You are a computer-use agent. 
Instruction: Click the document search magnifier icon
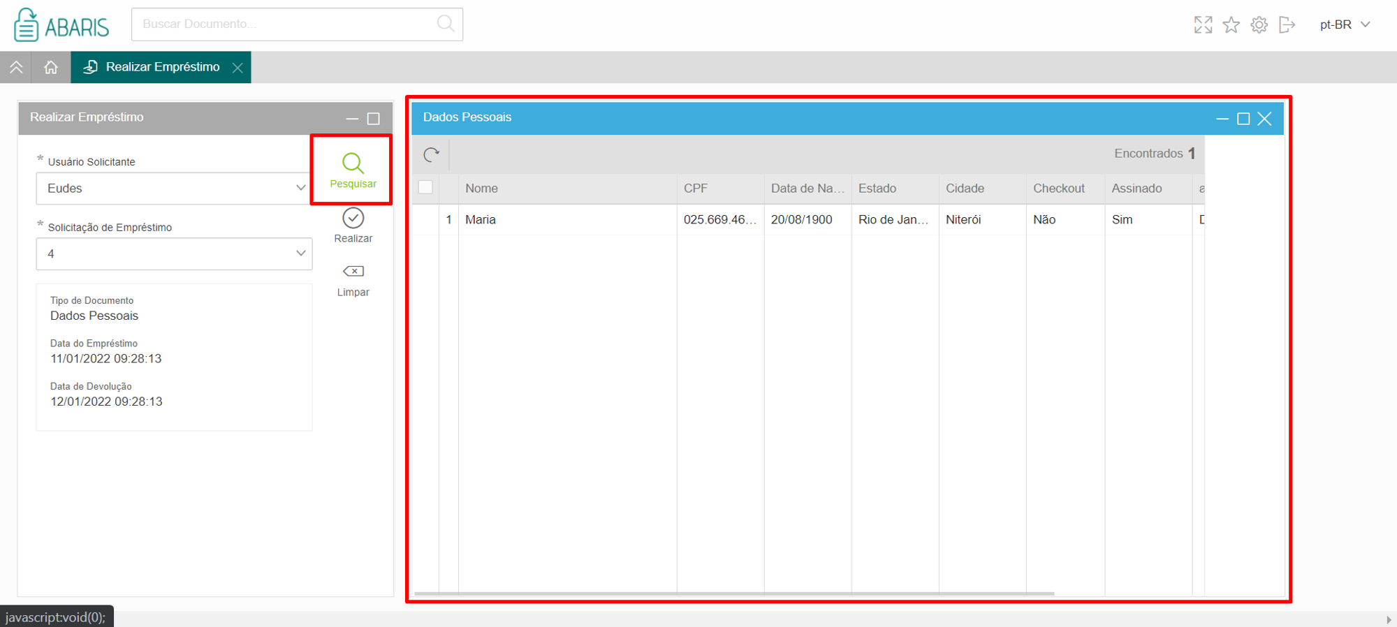point(446,24)
